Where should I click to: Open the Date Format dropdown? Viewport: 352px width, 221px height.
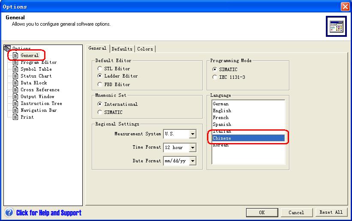pos(193,161)
